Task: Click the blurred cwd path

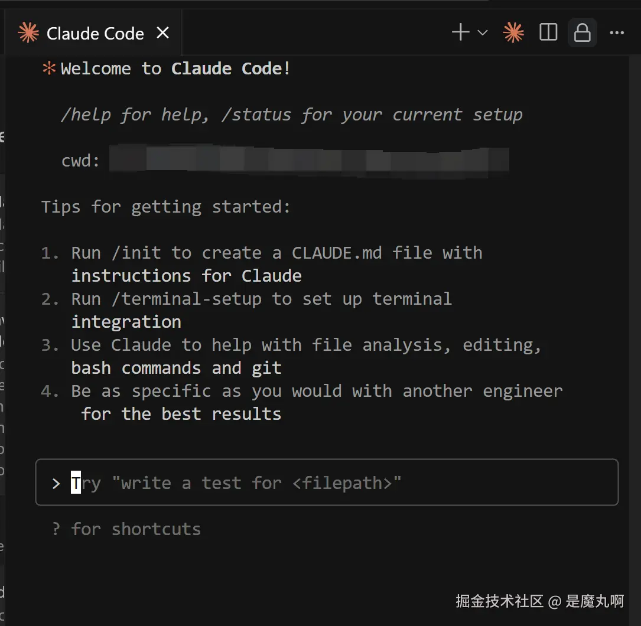Action: [x=308, y=161]
